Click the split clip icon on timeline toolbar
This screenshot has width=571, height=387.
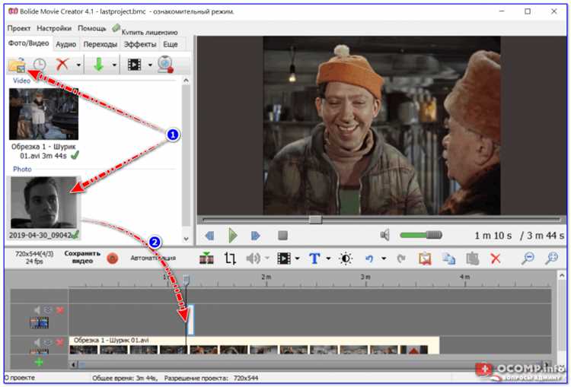click(206, 258)
